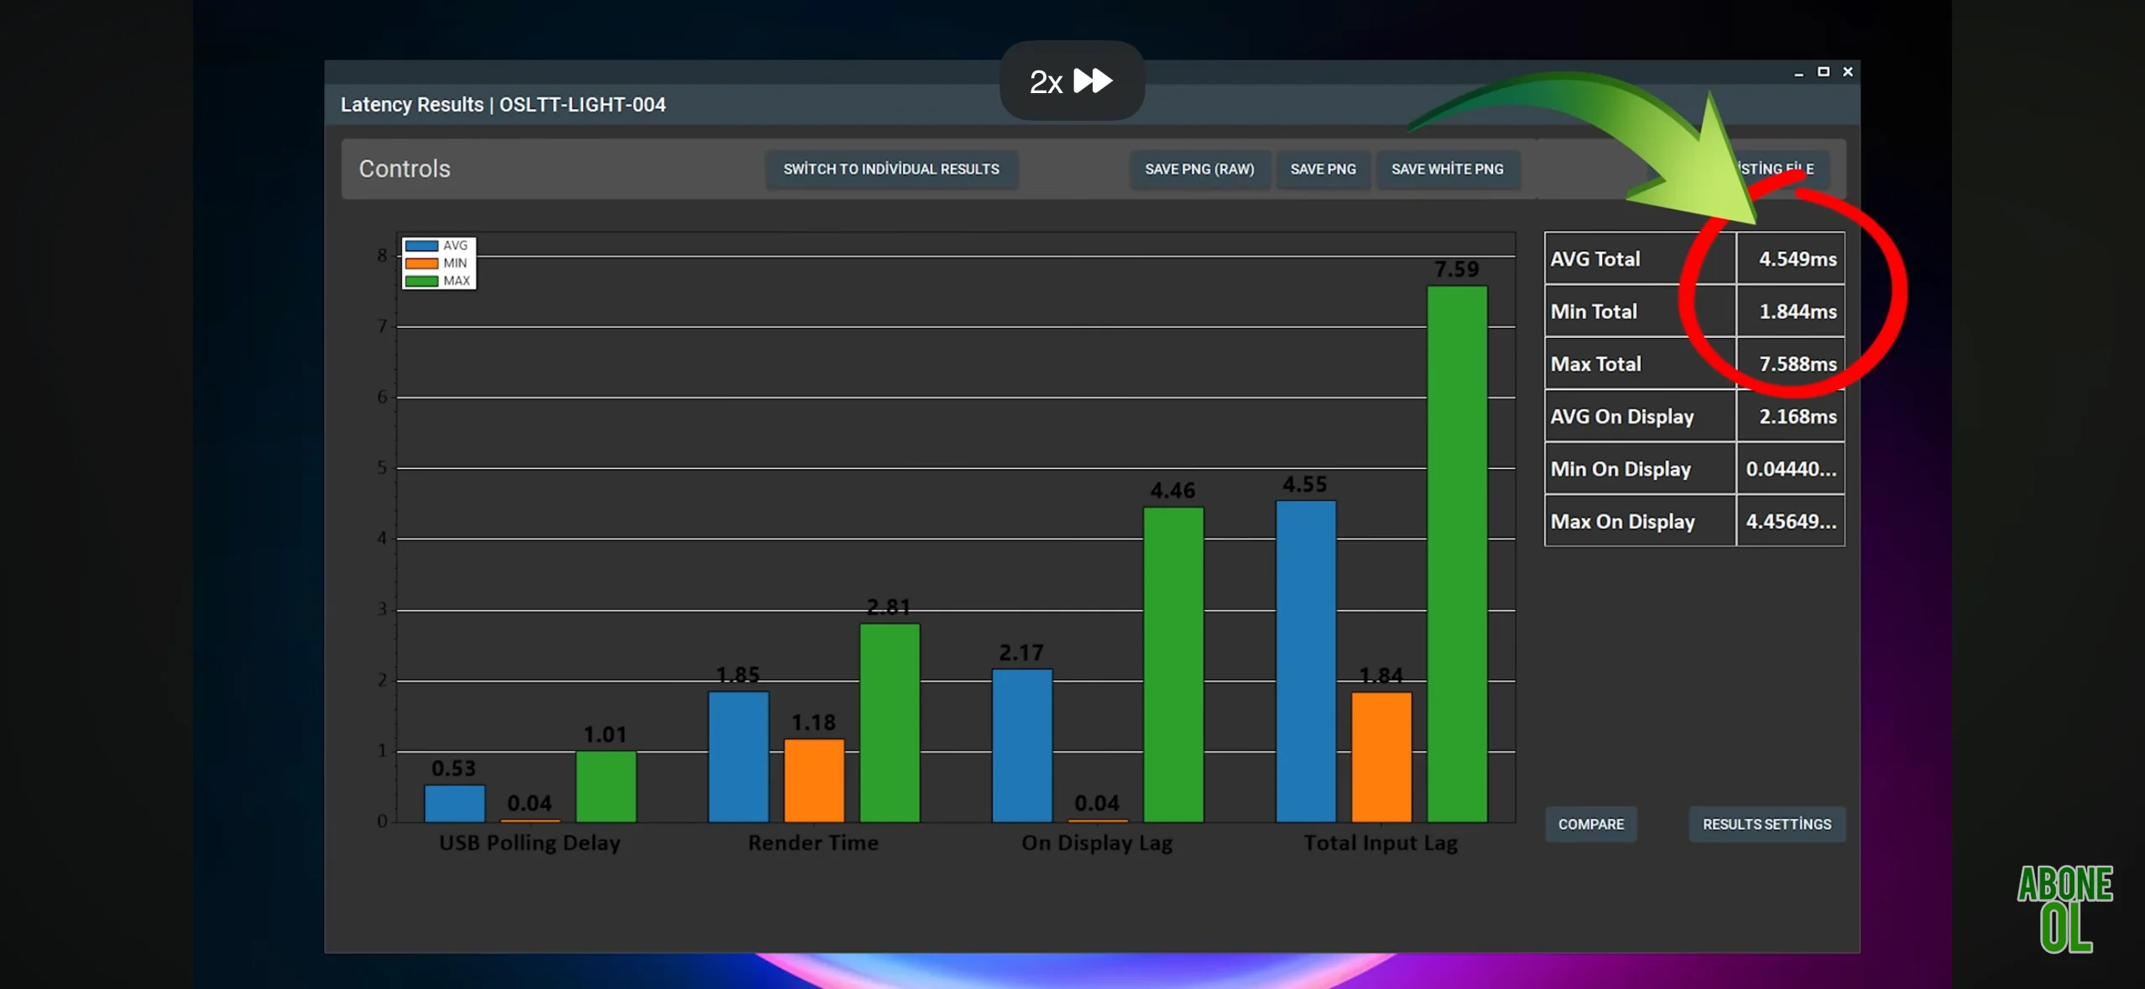Click the green MAX legend swatch
The image size is (2145, 989).
[x=421, y=281]
